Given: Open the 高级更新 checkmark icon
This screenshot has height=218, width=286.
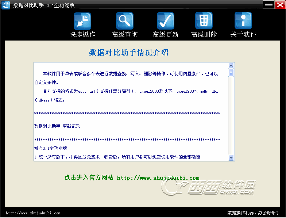Looking at the screenshot, I should click(x=166, y=21).
